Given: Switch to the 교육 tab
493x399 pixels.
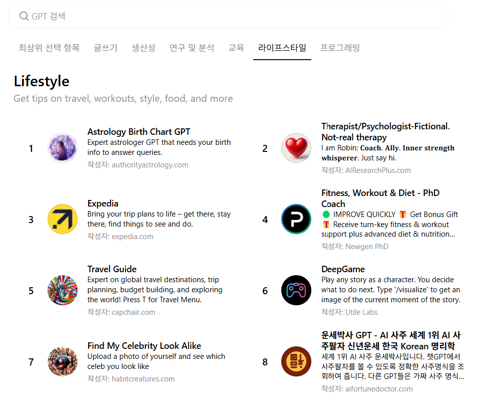Looking at the screenshot, I should [x=236, y=48].
